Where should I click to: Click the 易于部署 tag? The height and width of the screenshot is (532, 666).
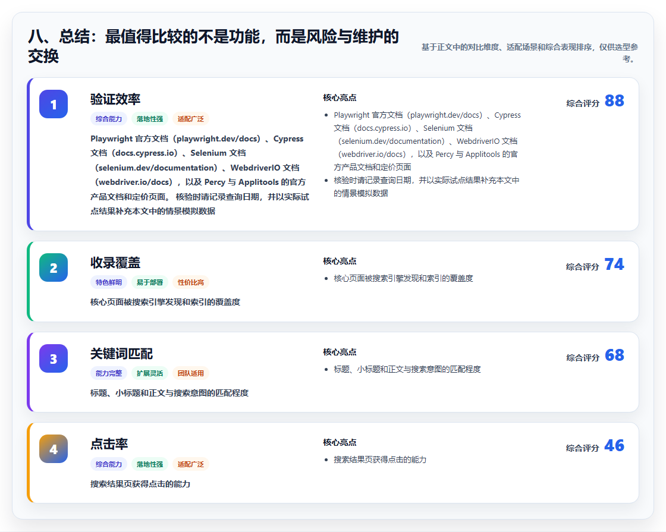tap(149, 282)
